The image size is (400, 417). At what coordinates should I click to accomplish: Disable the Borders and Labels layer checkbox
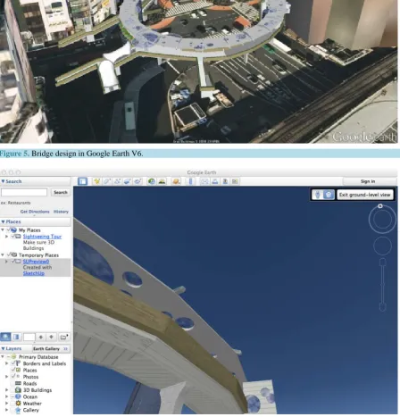pos(12,363)
